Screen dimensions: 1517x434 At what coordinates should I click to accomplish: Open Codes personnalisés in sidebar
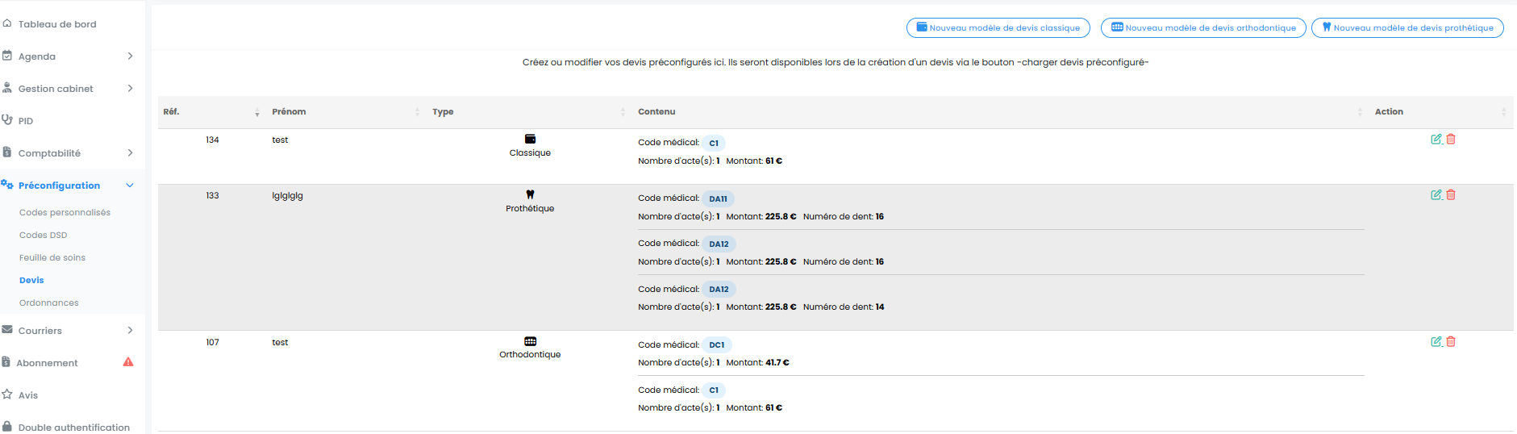coord(65,213)
